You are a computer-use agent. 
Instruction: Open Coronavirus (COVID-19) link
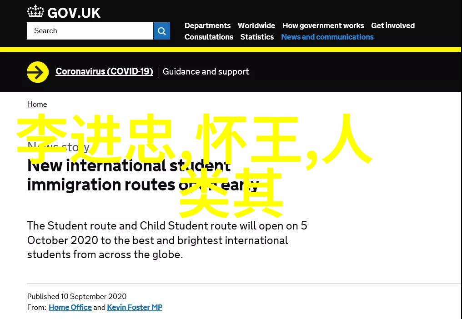tap(104, 72)
